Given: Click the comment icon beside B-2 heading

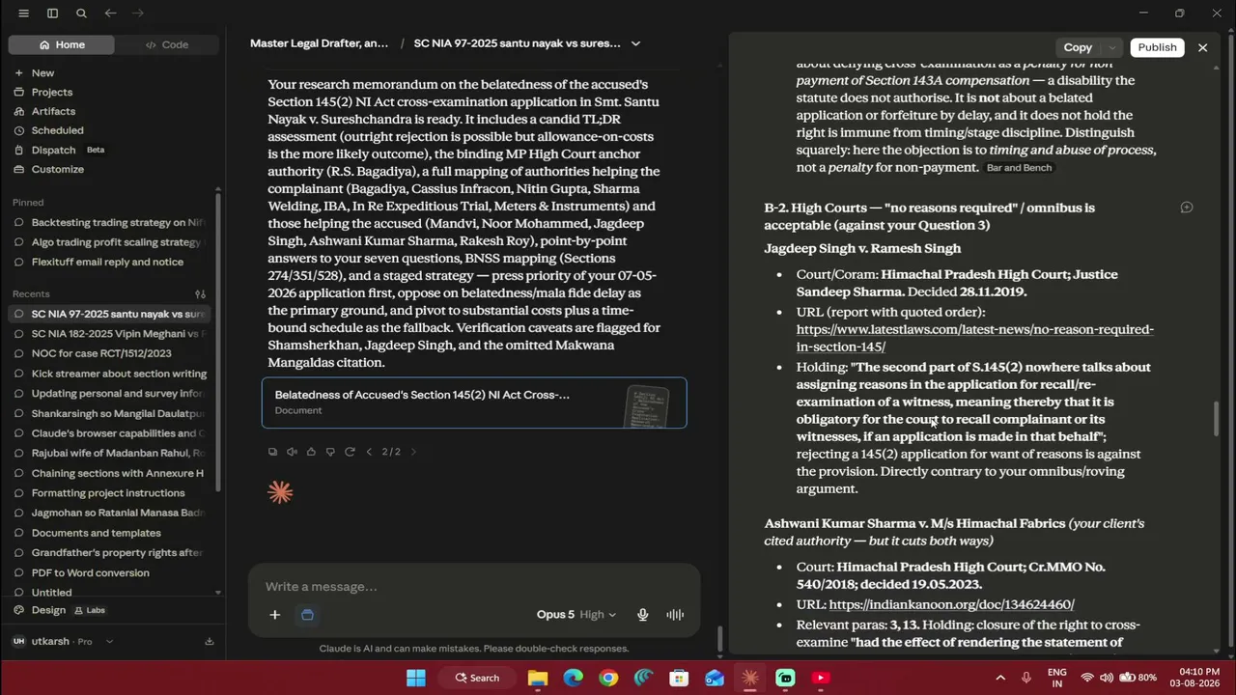Looking at the screenshot, I should [x=1187, y=208].
